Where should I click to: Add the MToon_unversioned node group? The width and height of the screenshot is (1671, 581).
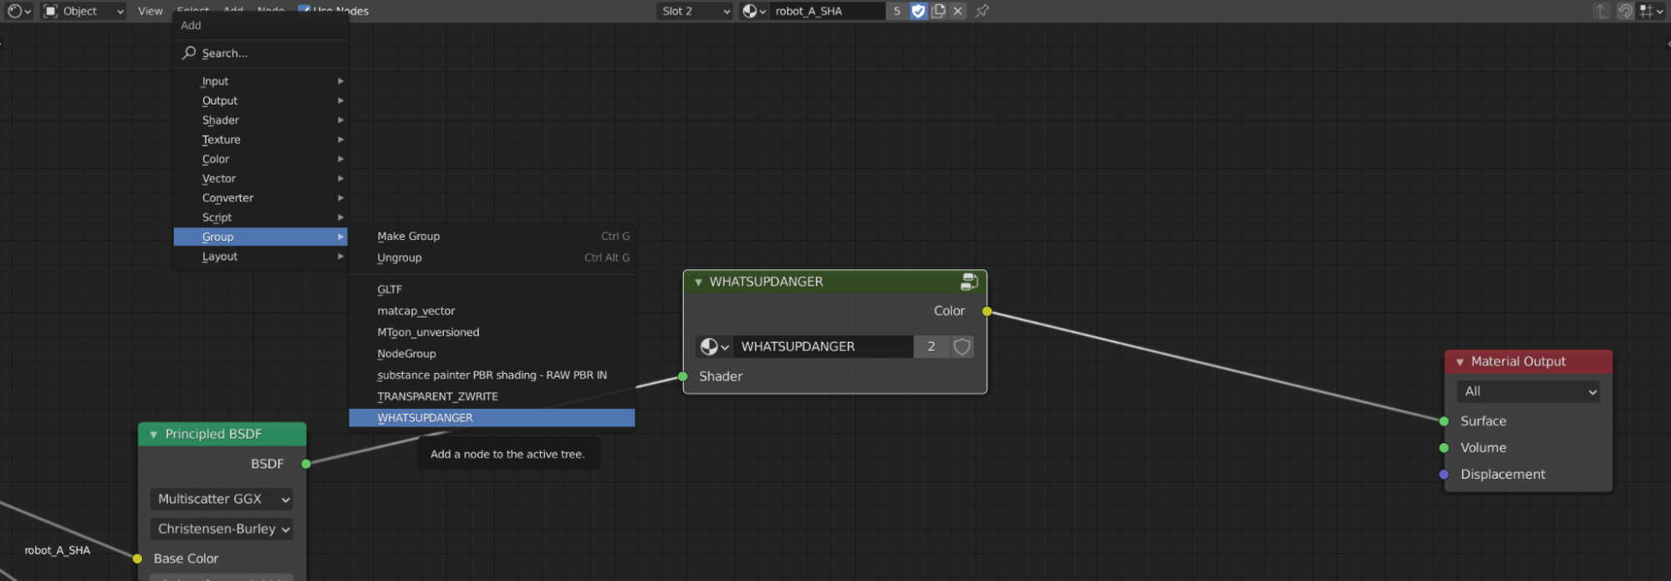(492, 332)
